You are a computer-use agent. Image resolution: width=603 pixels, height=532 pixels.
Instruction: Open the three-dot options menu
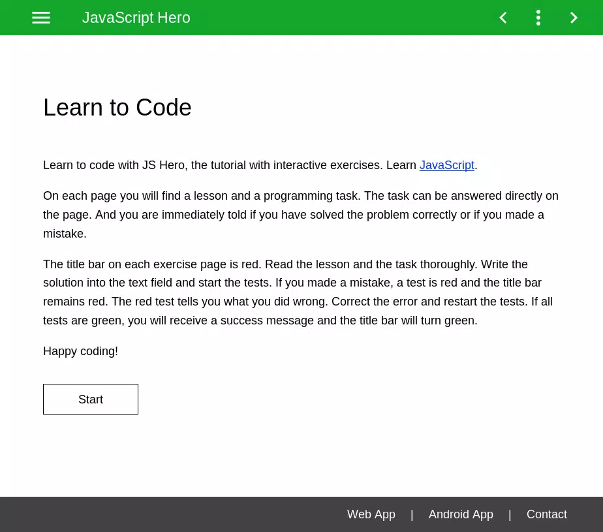(x=538, y=18)
